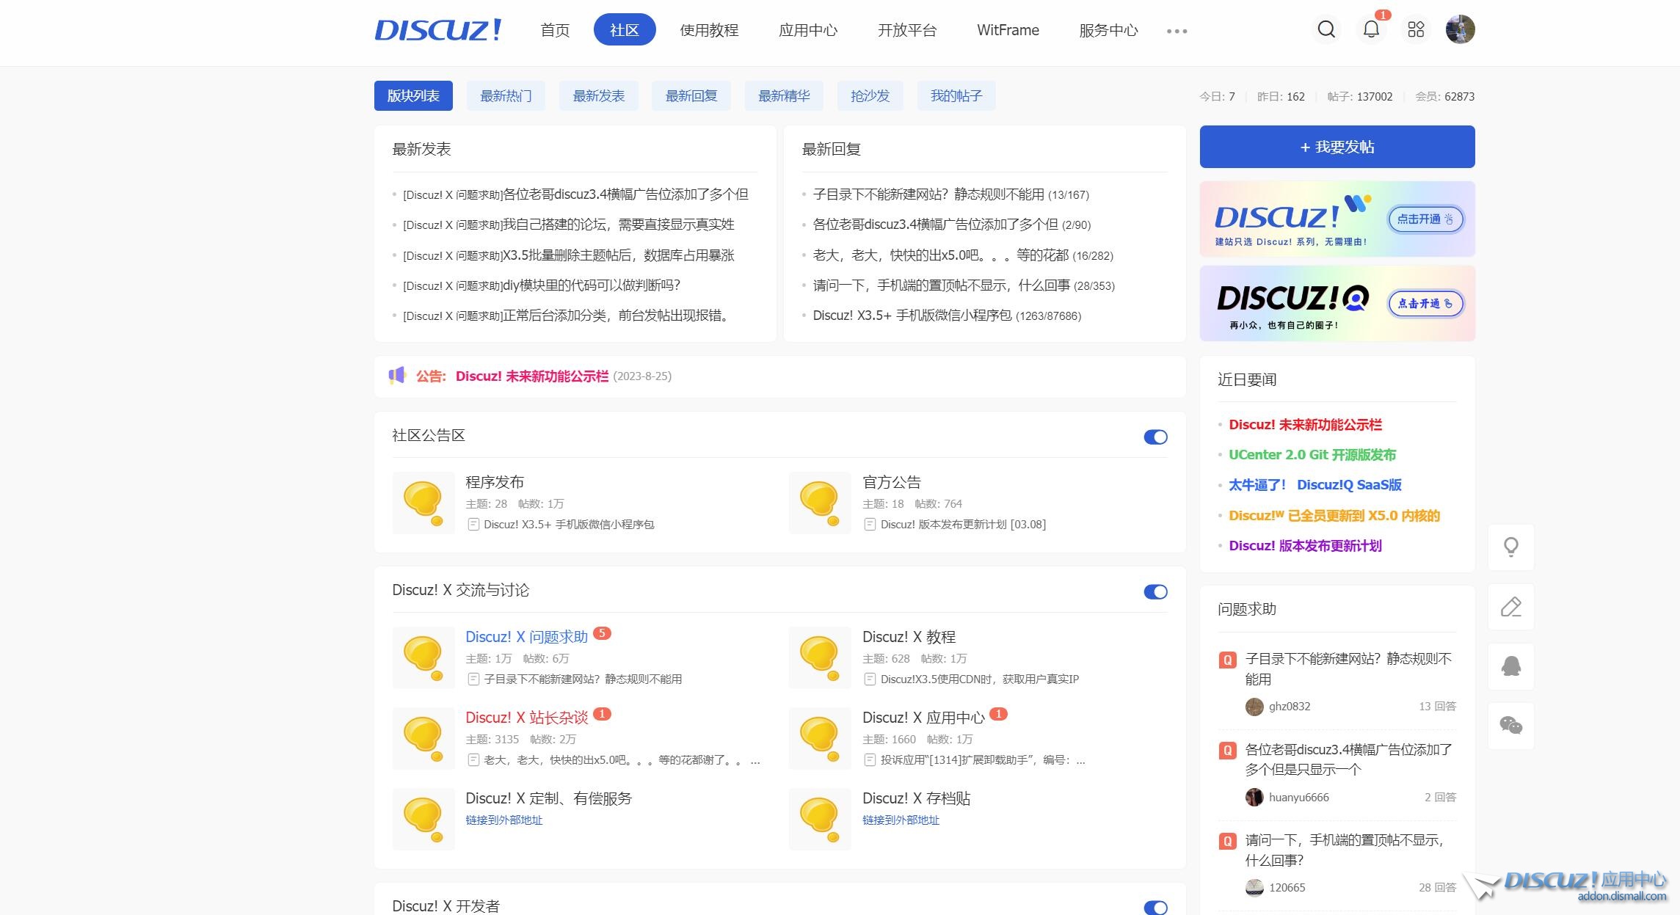Open the user avatar in header

click(1461, 29)
